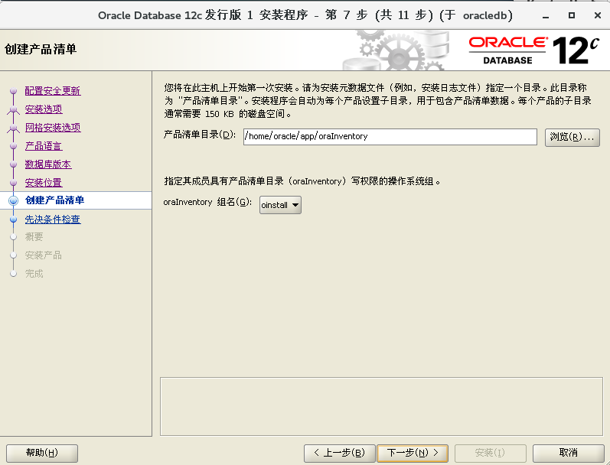Click the step bullet beside 产品语言
The height and width of the screenshot is (465, 610).
14,146
